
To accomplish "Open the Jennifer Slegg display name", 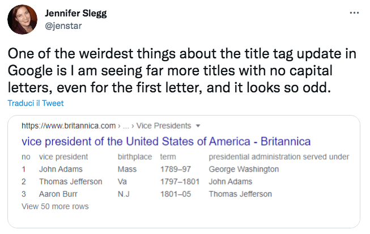I will tap(76, 14).
